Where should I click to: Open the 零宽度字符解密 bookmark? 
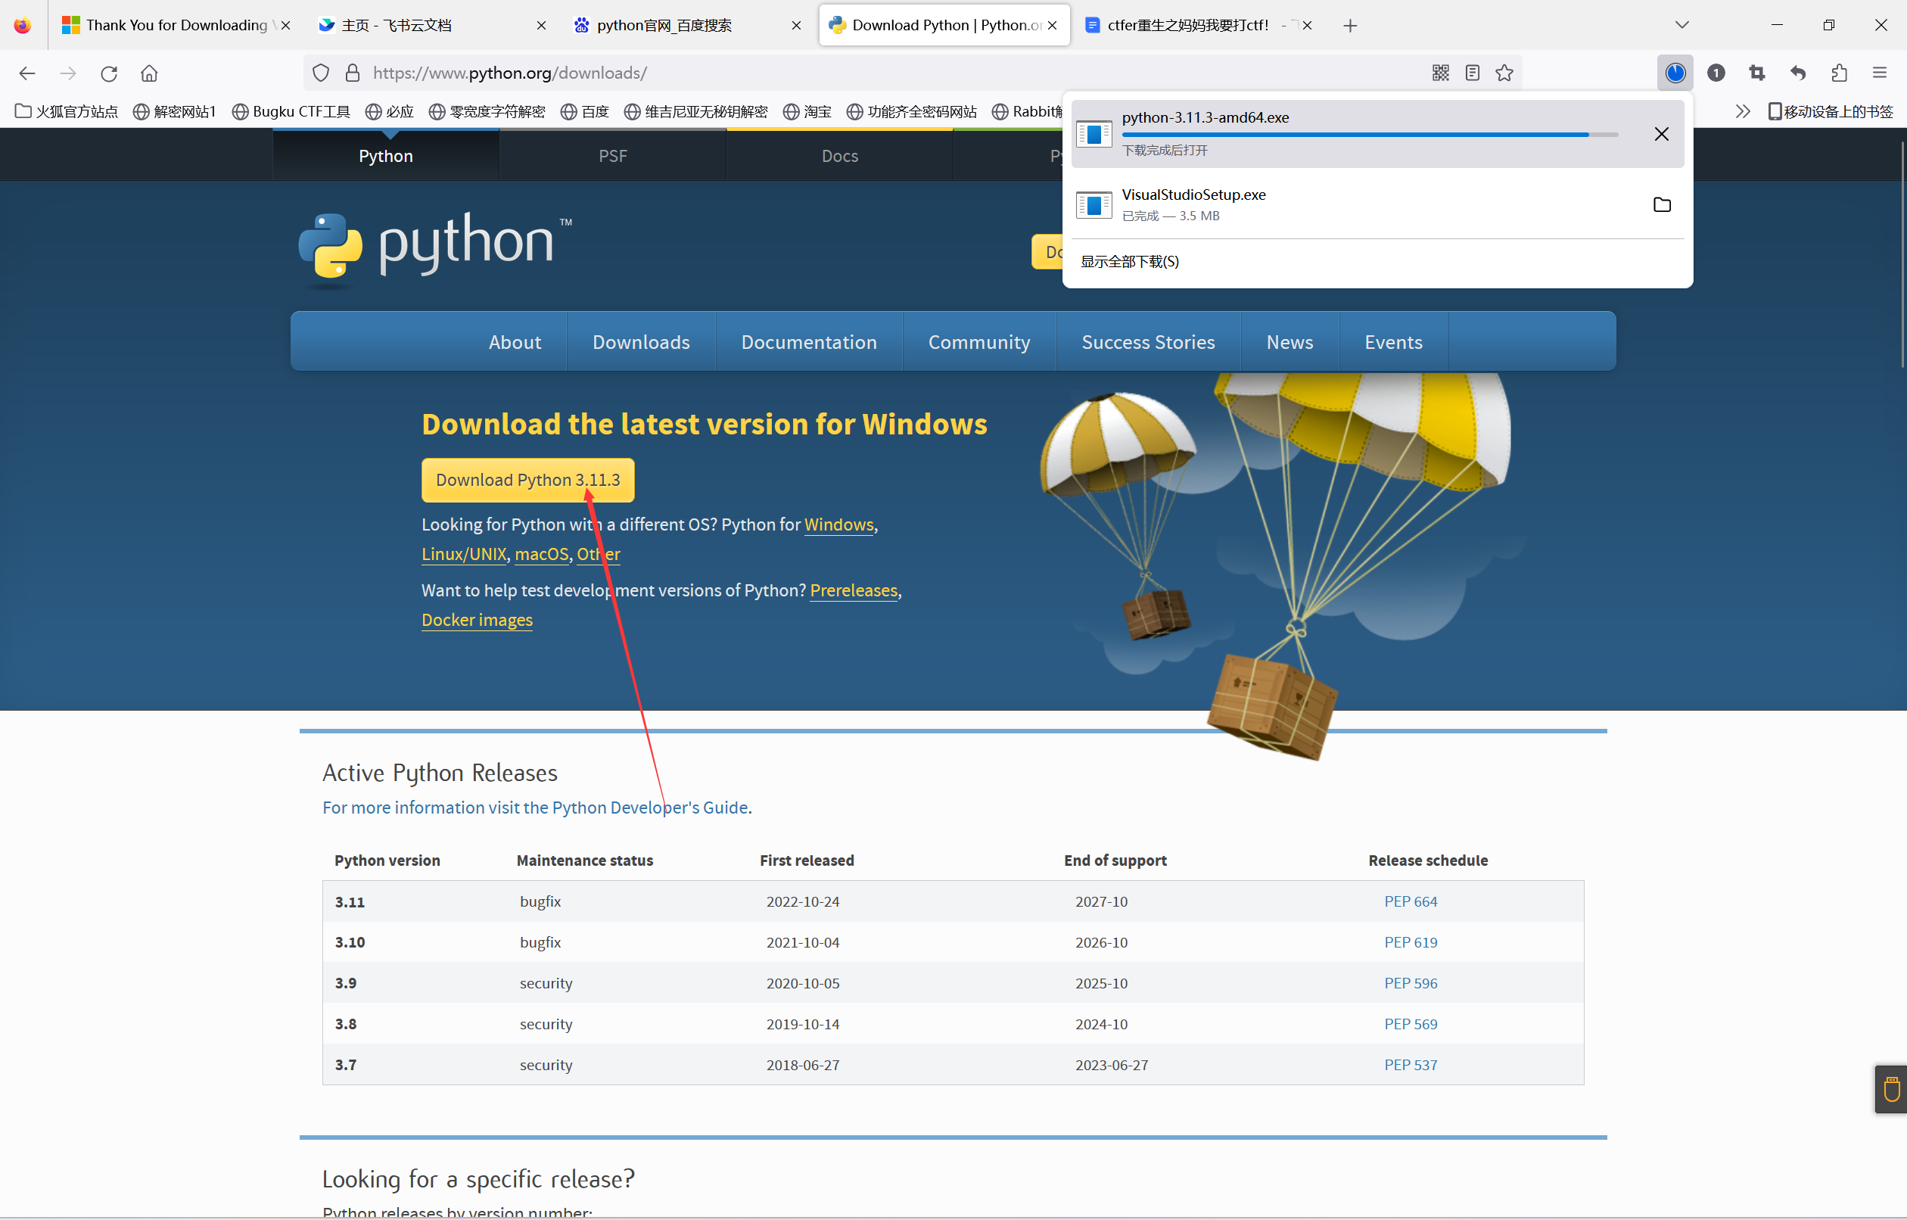coord(487,111)
